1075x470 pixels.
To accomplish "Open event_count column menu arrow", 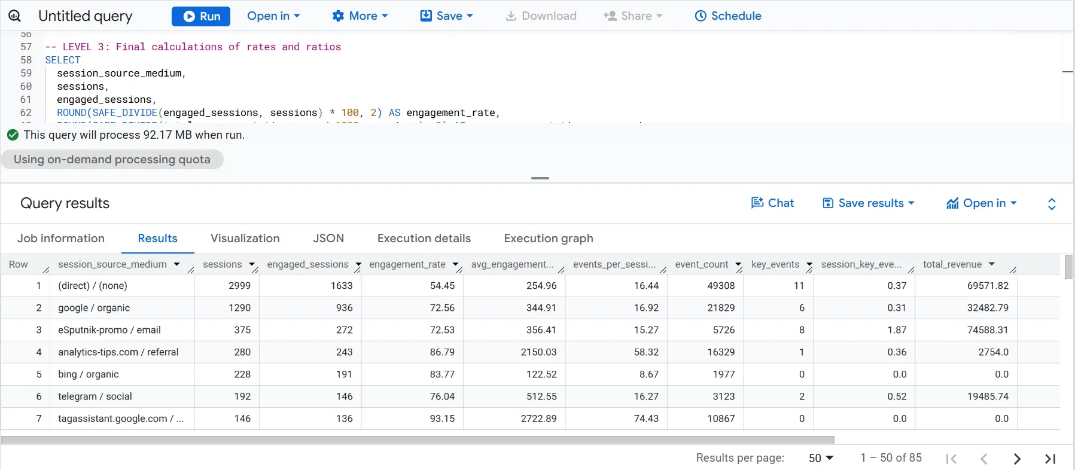I will (738, 264).
